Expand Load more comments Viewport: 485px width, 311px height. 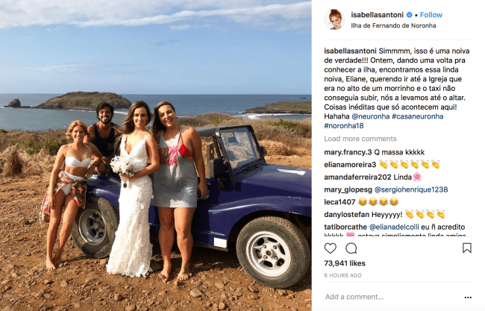point(360,139)
